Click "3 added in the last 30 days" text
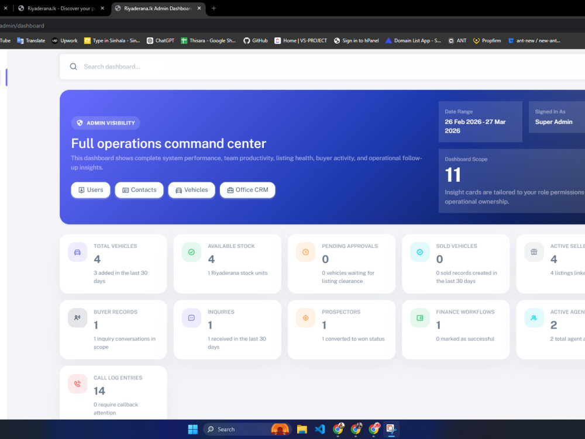Image resolution: width=585 pixels, height=439 pixels. tap(121, 277)
